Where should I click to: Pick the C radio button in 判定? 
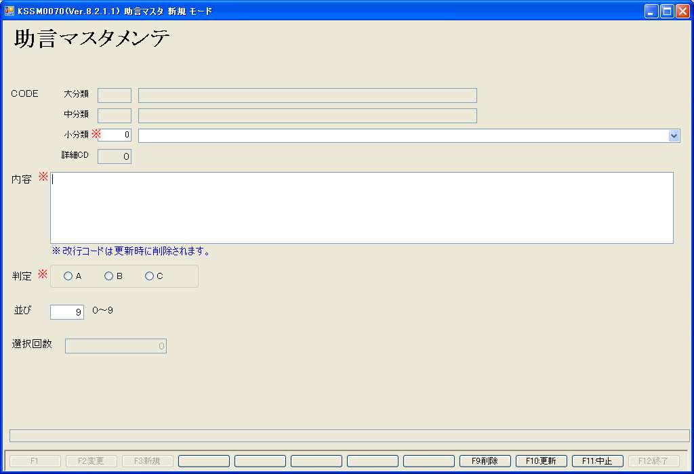[150, 276]
